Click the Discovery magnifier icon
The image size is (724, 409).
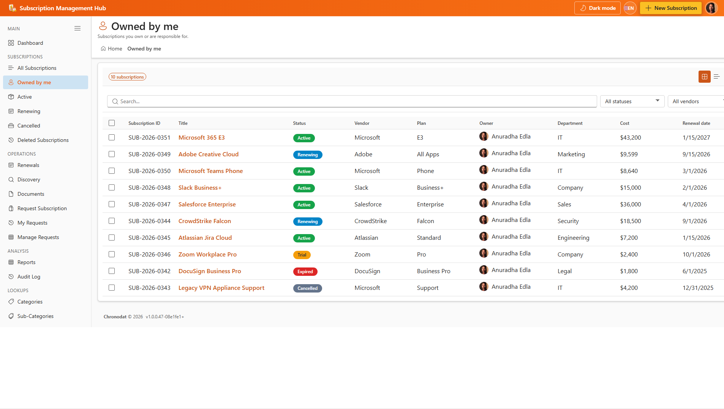click(x=11, y=179)
